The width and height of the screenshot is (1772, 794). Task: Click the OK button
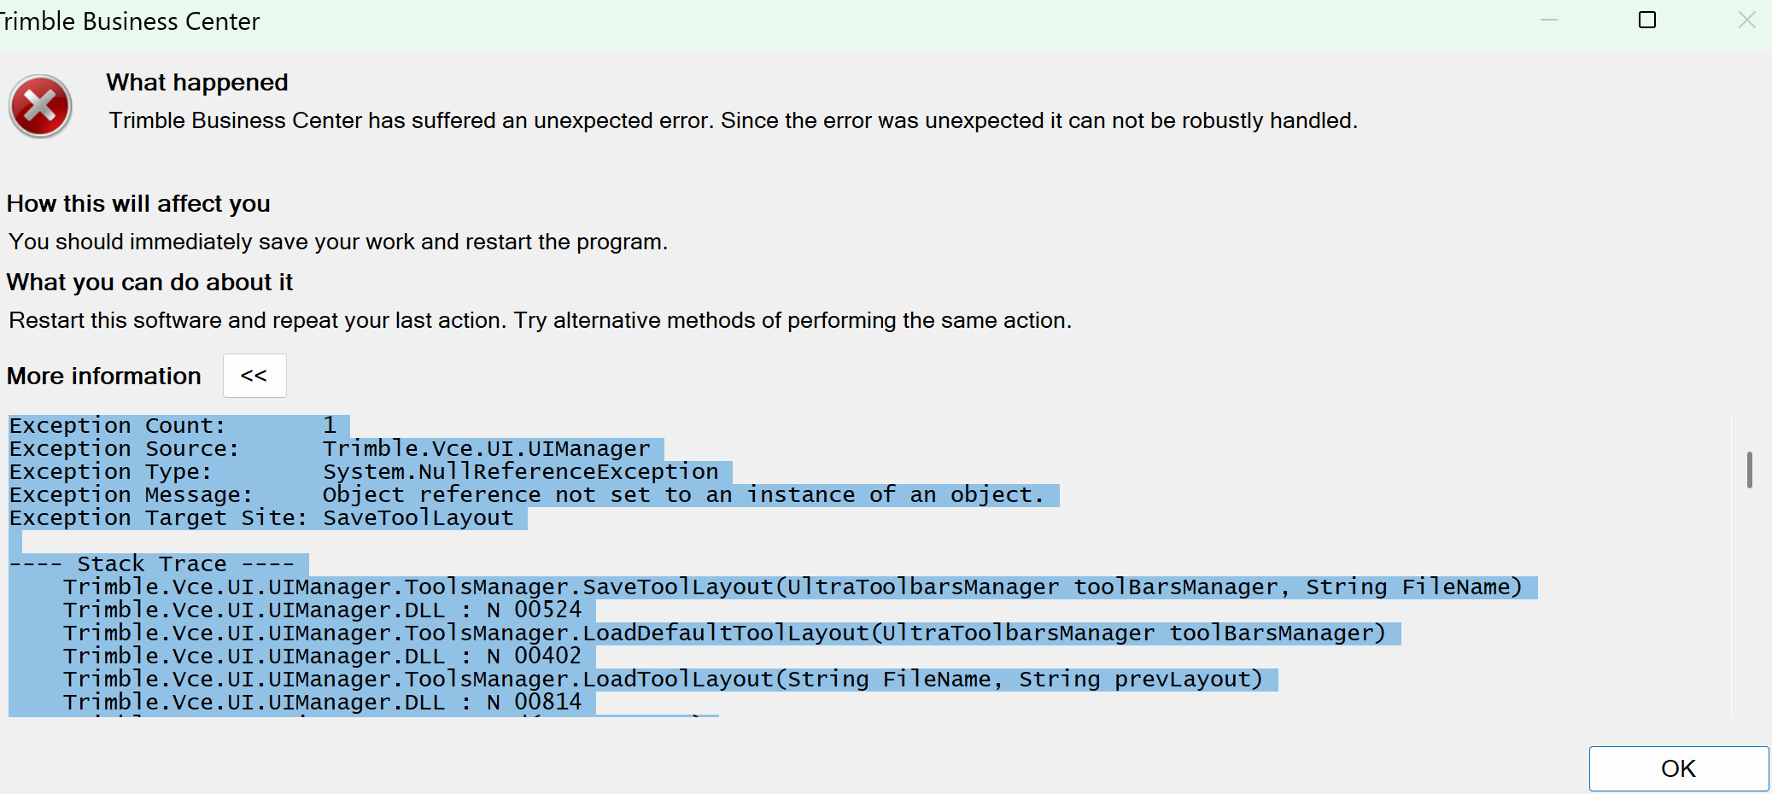(x=1678, y=768)
